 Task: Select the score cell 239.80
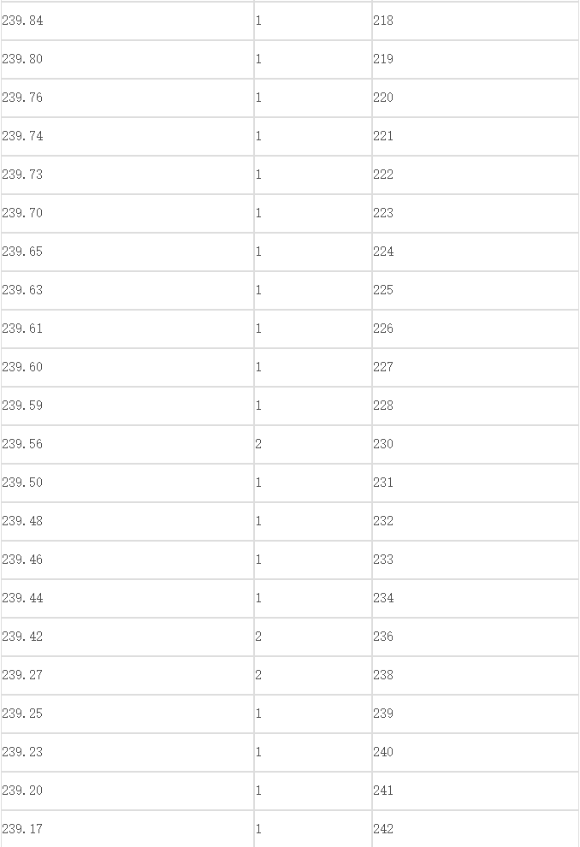[x=127, y=59]
